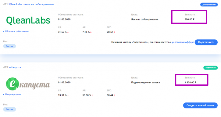221x117 pixels.
Task: Select payout value 1 300.00 ₽
Action: [x=191, y=82]
